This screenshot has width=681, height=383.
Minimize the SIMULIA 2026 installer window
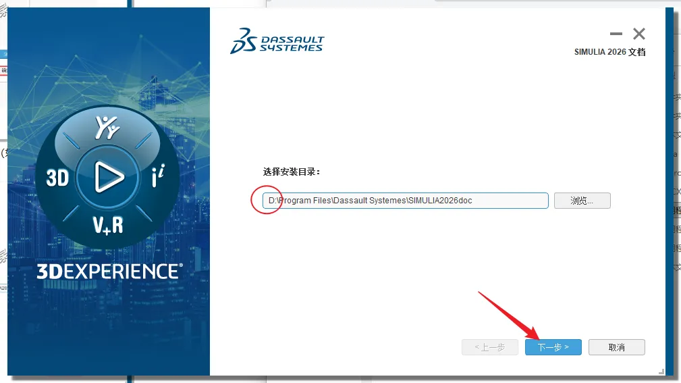pos(616,34)
